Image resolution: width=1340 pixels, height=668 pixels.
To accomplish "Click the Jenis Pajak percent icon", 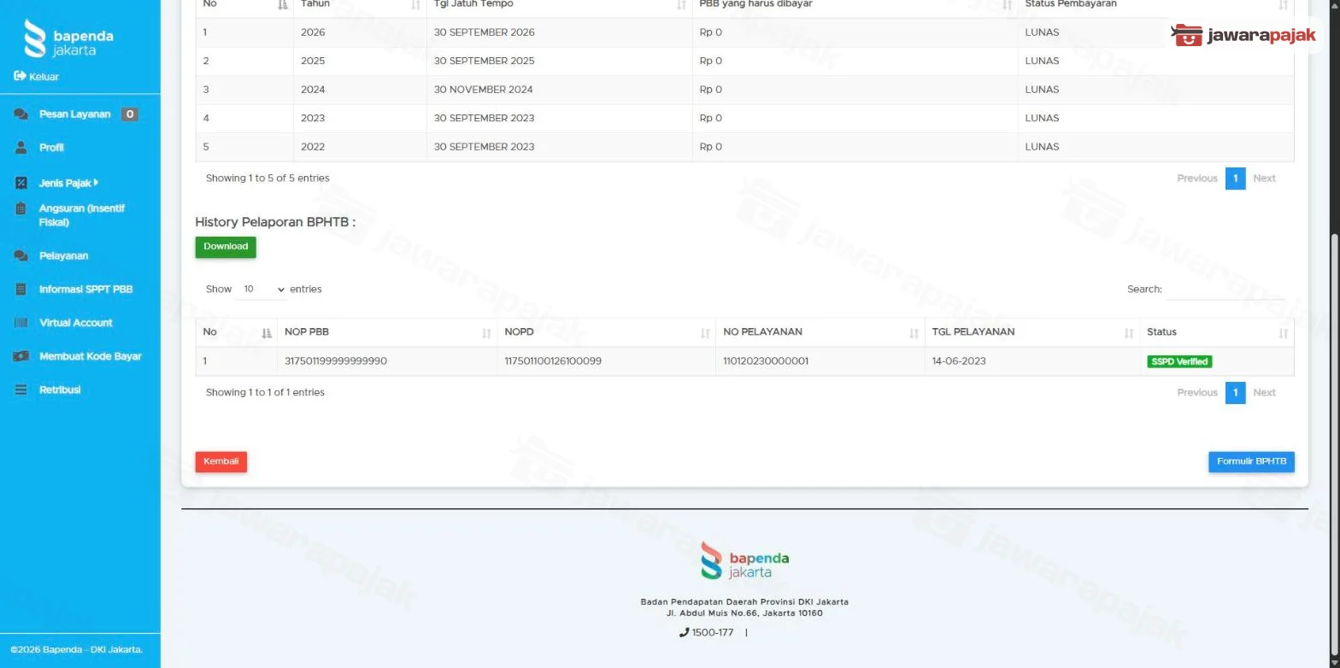I will pos(21,183).
